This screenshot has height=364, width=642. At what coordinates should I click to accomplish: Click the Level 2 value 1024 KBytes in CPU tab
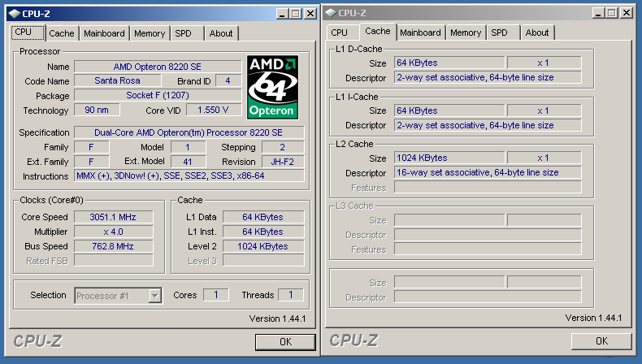263,246
